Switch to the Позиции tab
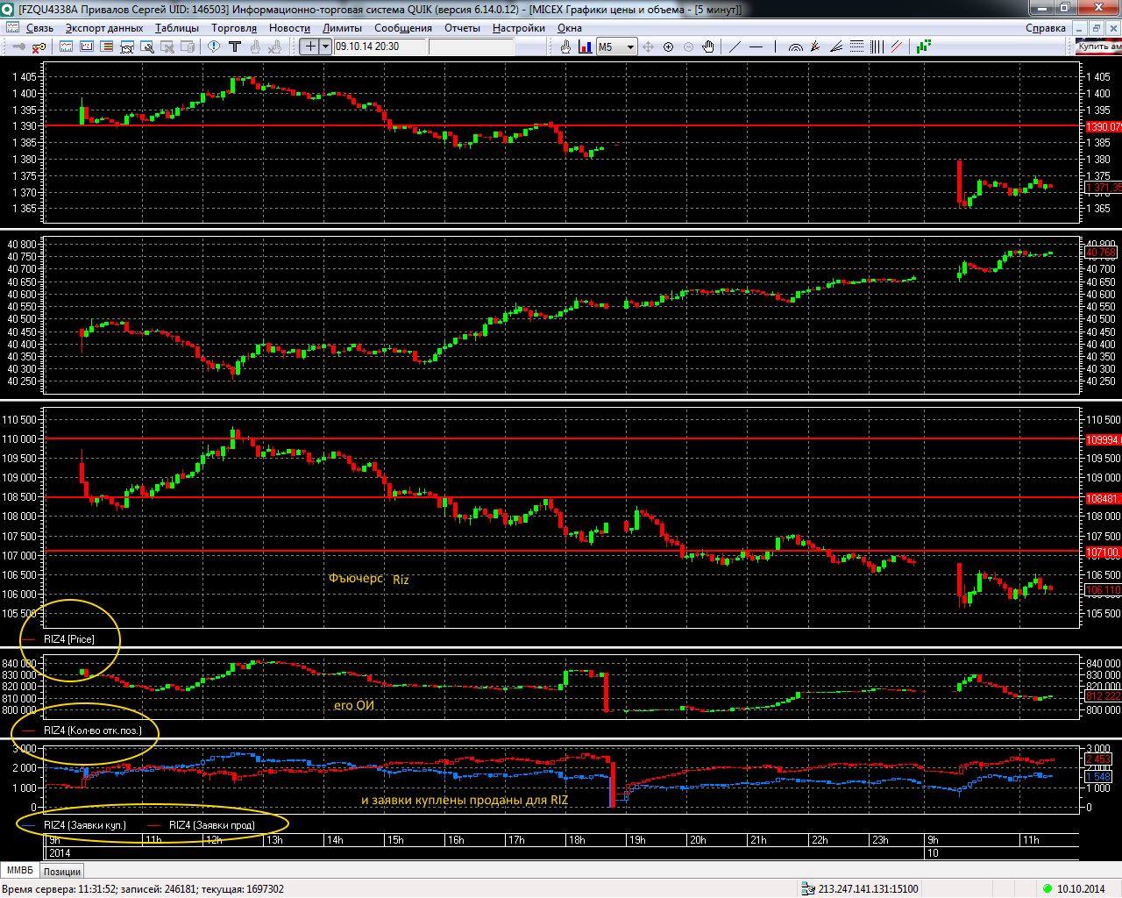This screenshot has height=898, width=1122. pyautogui.click(x=62, y=871)
